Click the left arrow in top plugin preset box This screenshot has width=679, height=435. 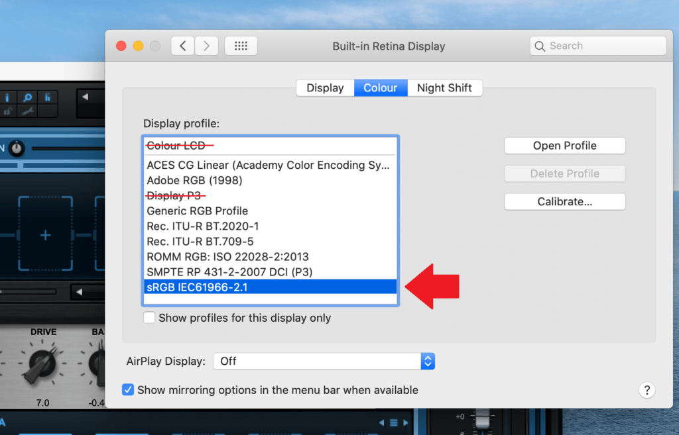(86, 97)
